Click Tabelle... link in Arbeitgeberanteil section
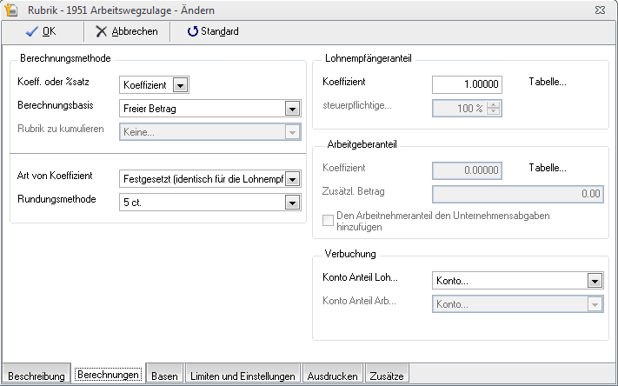The height and width of the screenshot is (386, 618). (x=548, y=168)
